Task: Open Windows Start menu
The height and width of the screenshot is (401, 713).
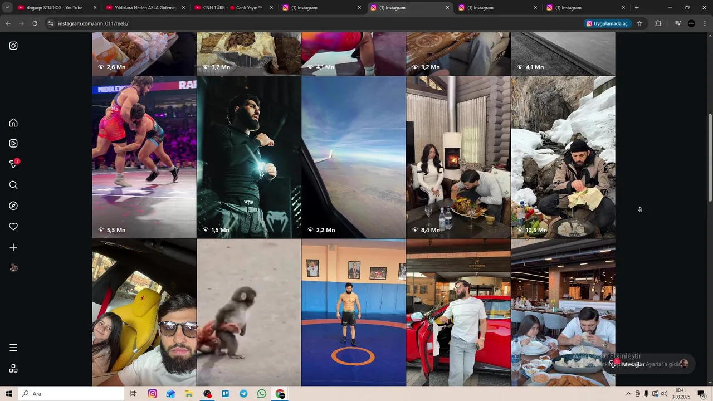Action: [9, 394]
